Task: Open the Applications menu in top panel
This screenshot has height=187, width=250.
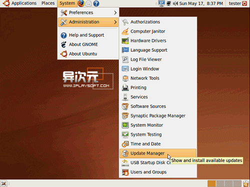Action: click(x=24, y=3)
